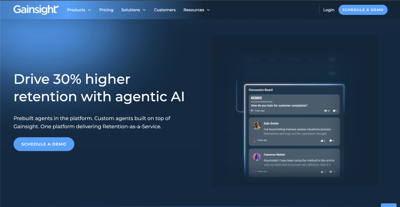The width and height of the screenshot is (400, 207).
Task: Click the 'Prebuilt agents in the platform' paragraph
Action: click(92, 122)
